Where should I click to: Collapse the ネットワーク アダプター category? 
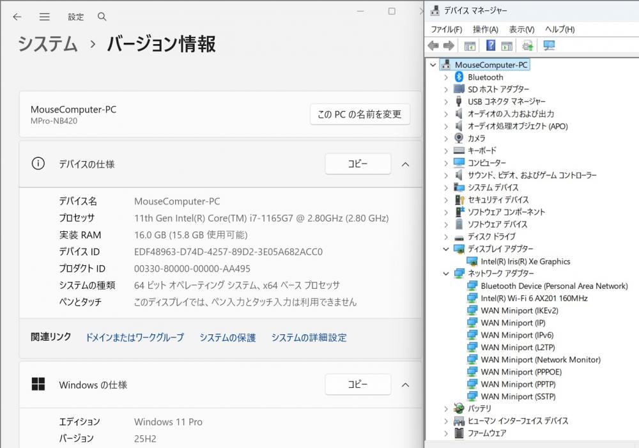point(446,274)
